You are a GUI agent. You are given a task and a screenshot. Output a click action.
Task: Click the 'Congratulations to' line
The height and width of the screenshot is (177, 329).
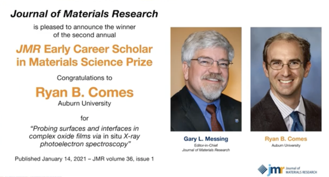click(84, 78)
